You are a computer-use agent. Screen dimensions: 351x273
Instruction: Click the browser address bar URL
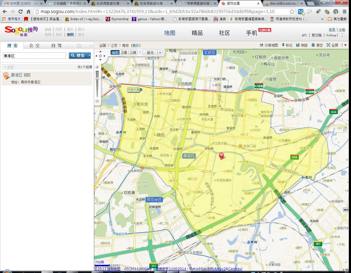pyautogui.click(x=158, y=12)
